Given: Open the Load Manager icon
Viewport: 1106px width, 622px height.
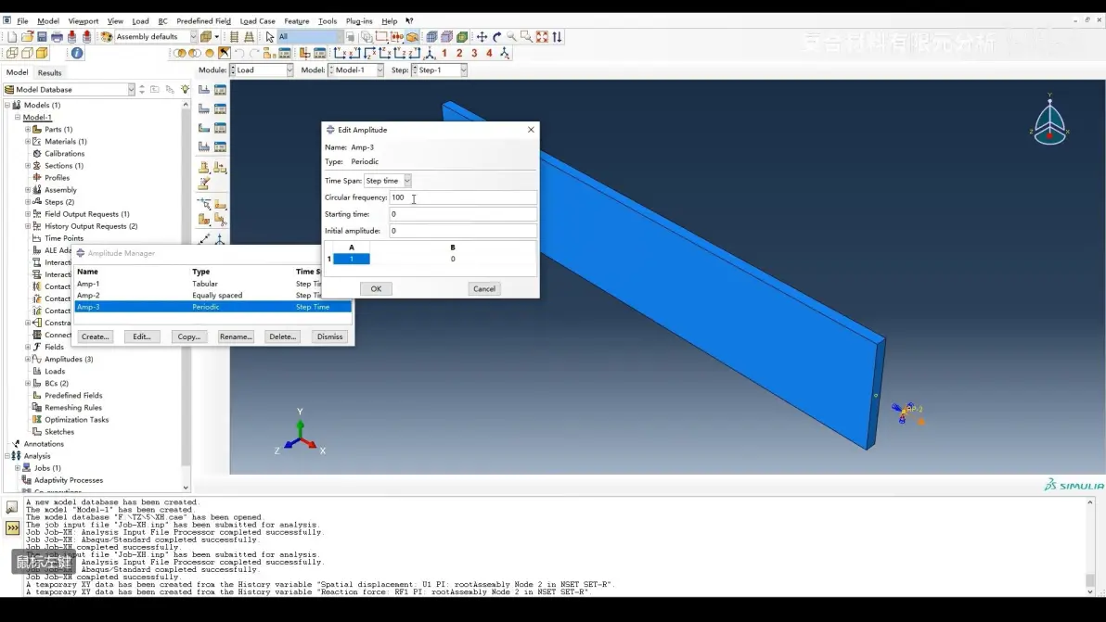Looking at the screenshot, I should (x=220, y=90).
